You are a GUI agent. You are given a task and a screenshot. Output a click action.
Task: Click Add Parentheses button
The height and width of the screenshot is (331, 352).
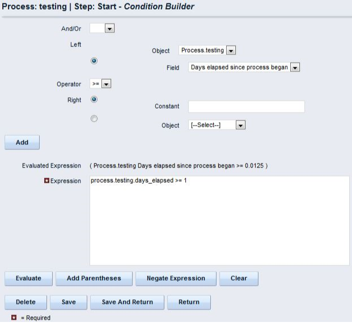pyautogui.click(x=95, y=278)
